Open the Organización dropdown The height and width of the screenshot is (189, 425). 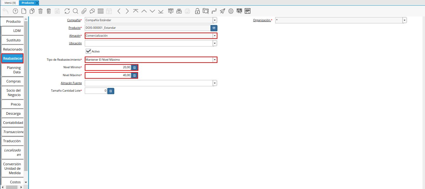[x=404, y=20]
